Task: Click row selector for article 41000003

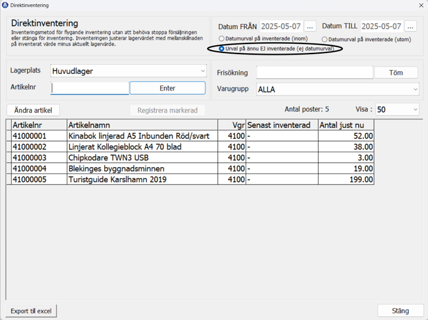Action: 9,158
